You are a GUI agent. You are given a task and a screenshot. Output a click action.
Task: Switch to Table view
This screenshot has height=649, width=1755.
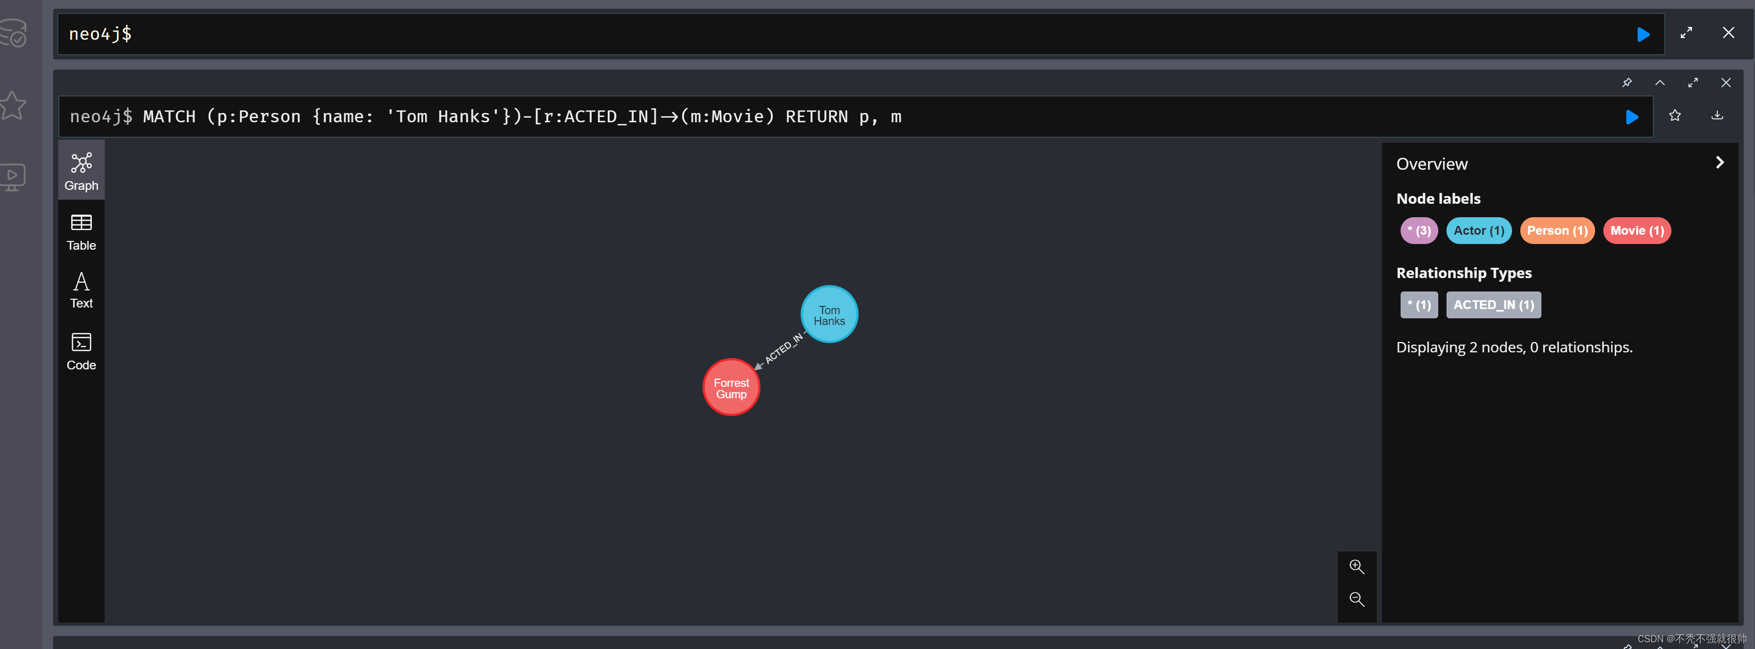tap(81, 232)
